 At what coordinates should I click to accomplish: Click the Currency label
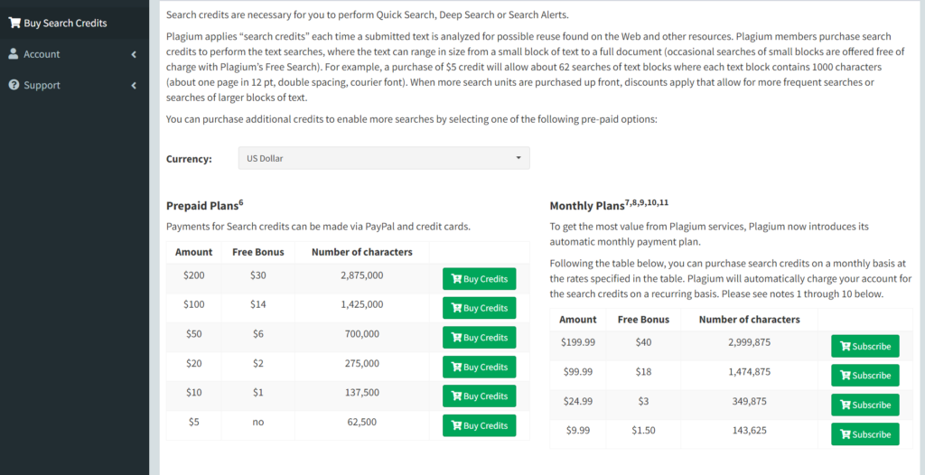[189, 159]
